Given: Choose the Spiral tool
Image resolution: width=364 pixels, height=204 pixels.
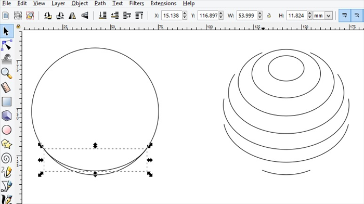Looking at the screenshot, I should coord(6,158).
